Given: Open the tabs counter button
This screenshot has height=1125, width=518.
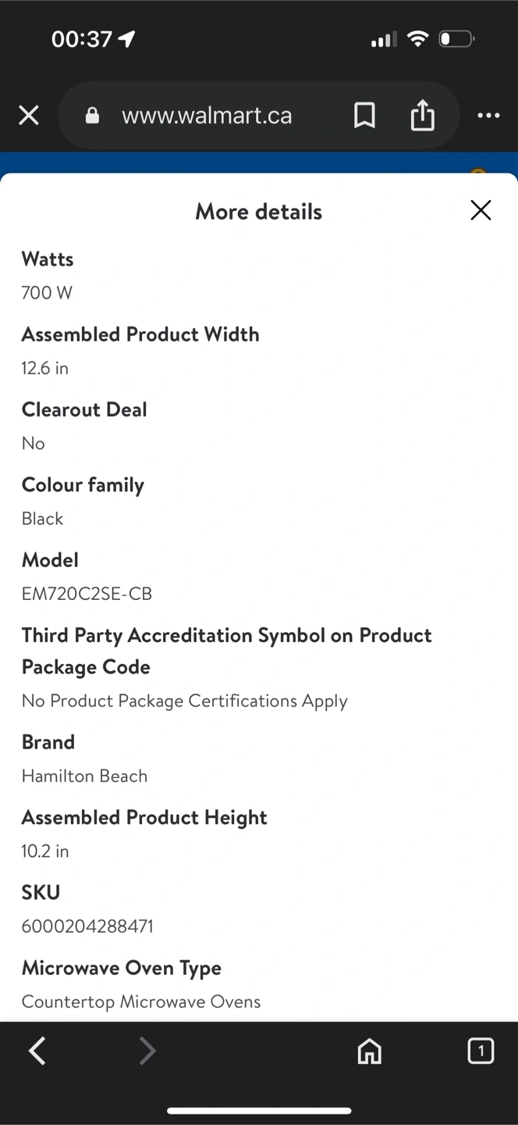Looking at the screenshot, I should tap(481, 1051).
